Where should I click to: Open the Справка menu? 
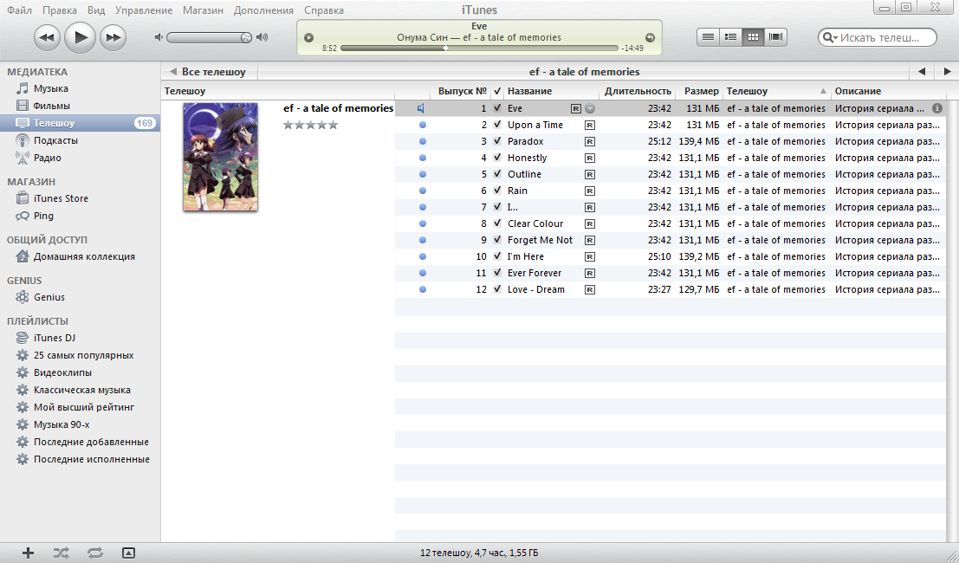(x=323, y=10)
